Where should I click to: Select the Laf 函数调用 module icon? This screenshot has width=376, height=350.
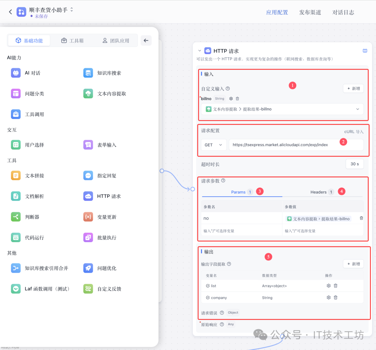[x=16, y=289]
